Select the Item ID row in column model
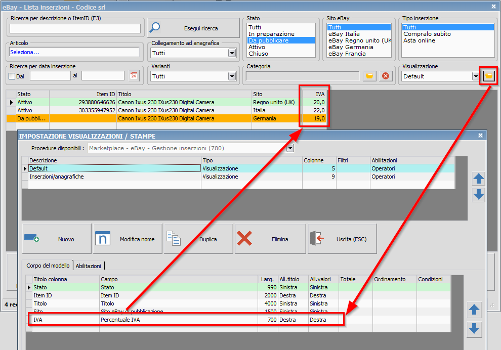The image size is (501, 350). click(238, 295)
